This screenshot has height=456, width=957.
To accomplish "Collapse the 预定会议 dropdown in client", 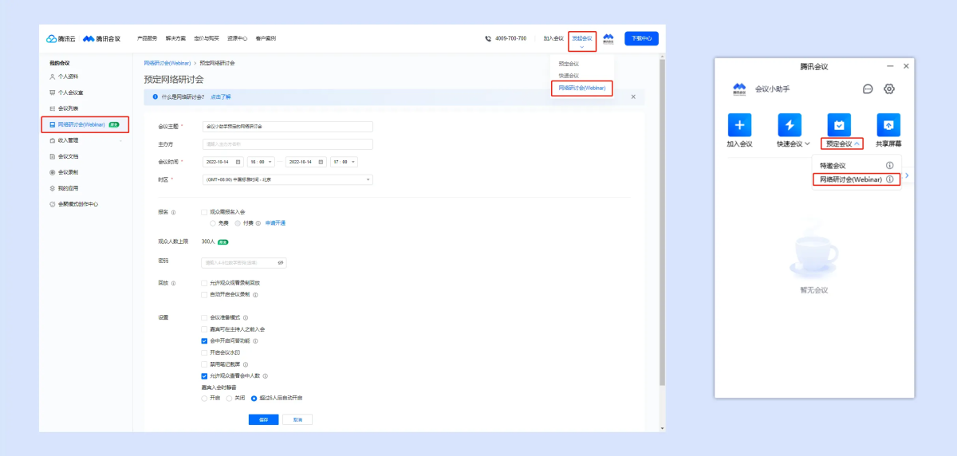I will (857, 144).
